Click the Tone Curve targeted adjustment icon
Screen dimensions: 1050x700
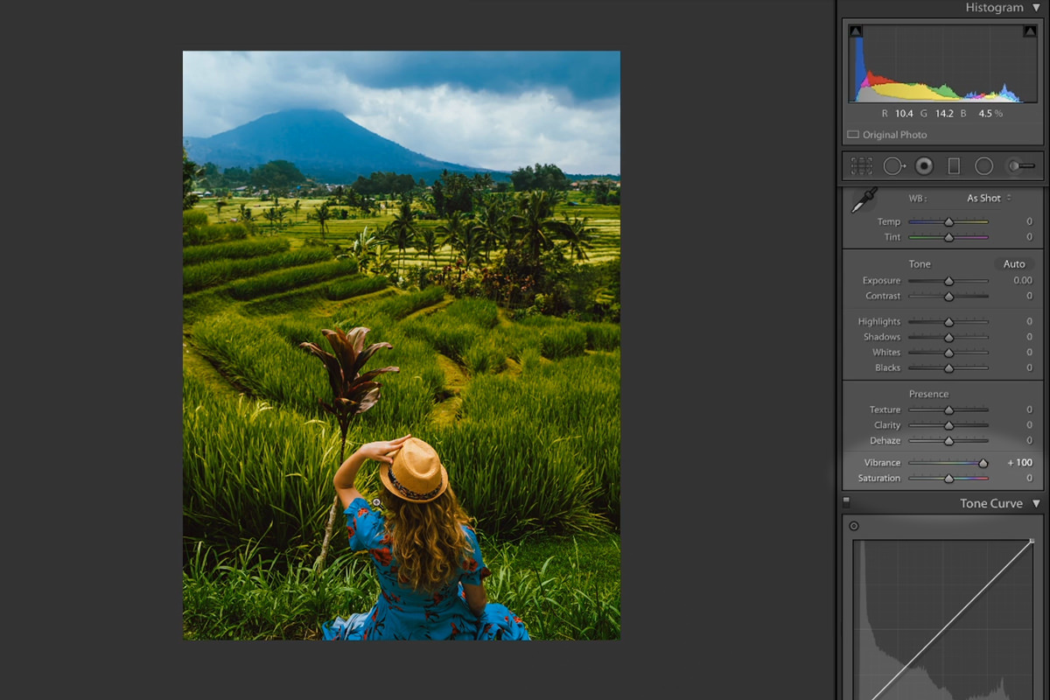coord(854,527)
